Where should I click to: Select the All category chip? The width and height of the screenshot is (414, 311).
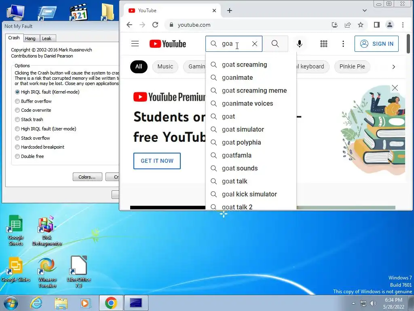(x=139, y=67)
